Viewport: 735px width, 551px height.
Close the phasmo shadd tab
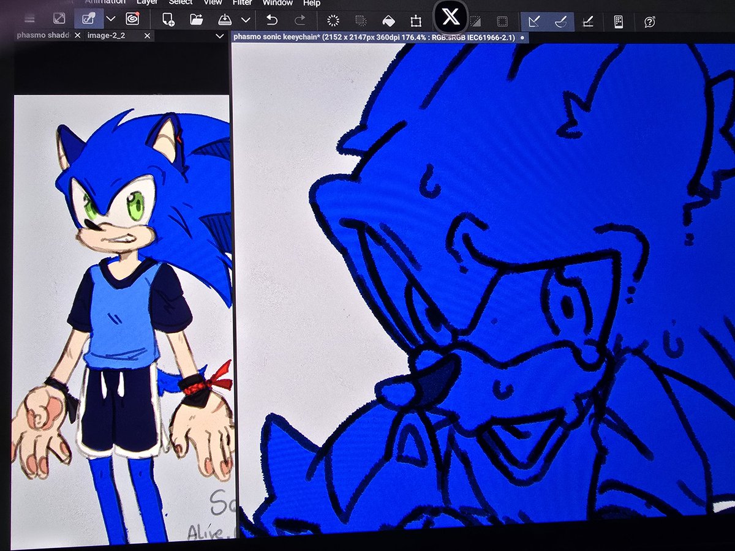[x=77, y=36]
